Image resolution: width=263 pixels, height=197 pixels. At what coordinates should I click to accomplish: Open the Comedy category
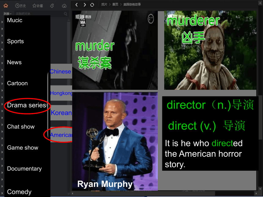pyautogui.click(x=19, y=192)
